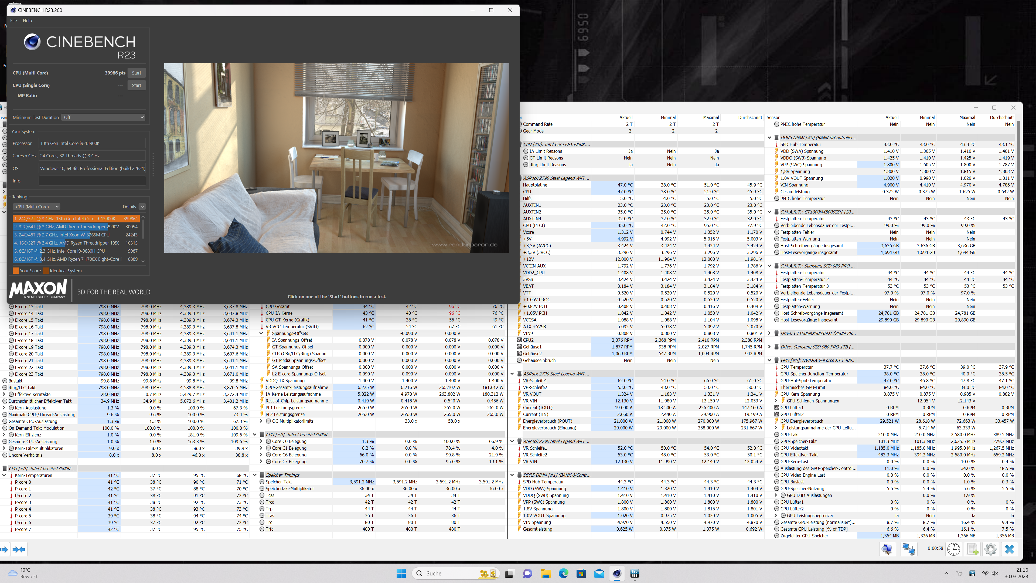Open the CPU (Multi Core) ranking dropdown
This screenshot has width=1036, height=583.
(37, 207)
